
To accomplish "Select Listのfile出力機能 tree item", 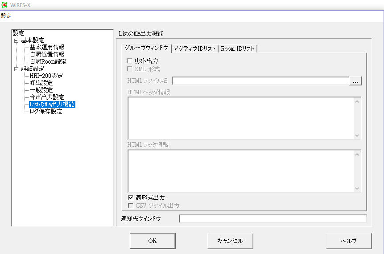I will 52,104.
